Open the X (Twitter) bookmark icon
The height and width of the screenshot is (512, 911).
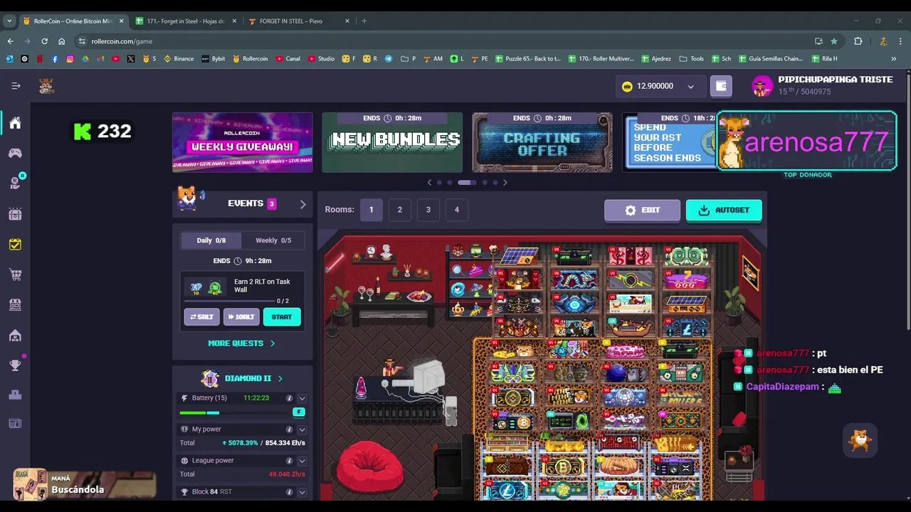click(131, 58)
